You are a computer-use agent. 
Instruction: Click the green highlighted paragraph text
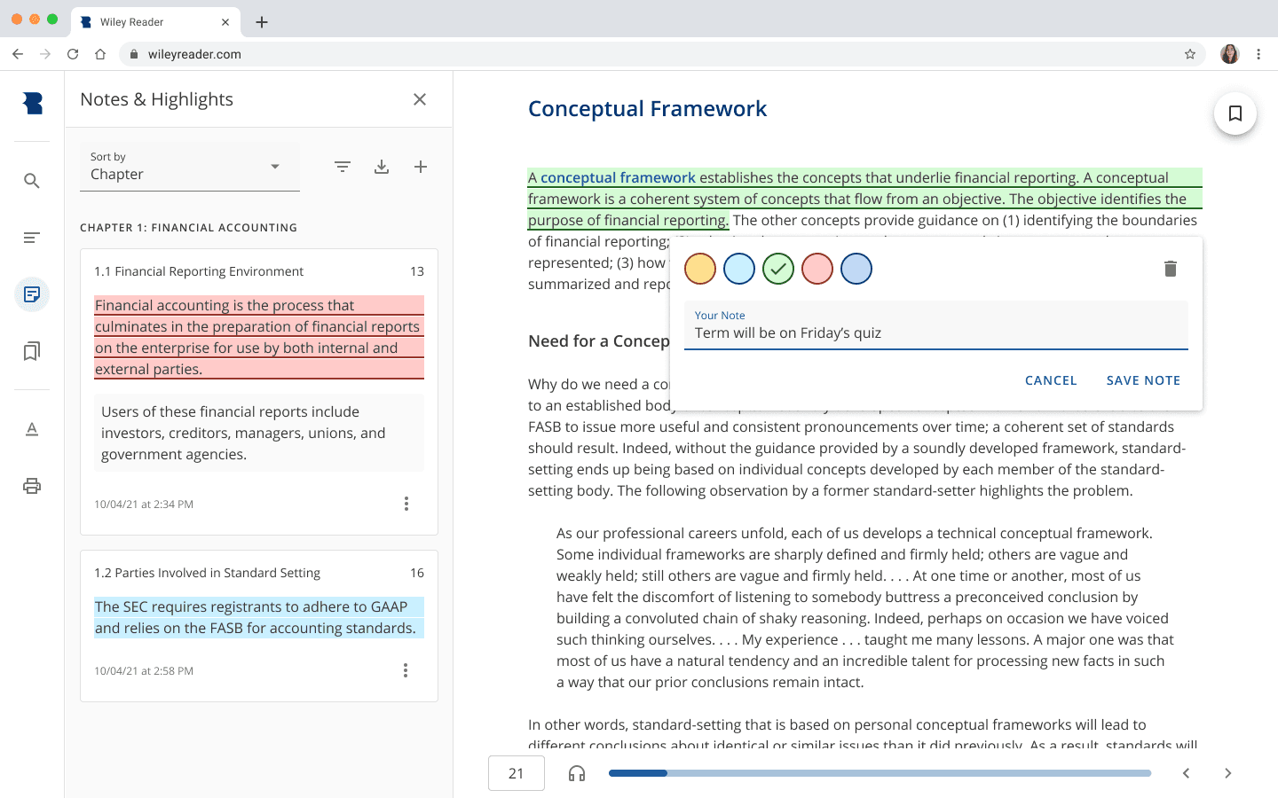pyautogui.click(x=864, y=199)
